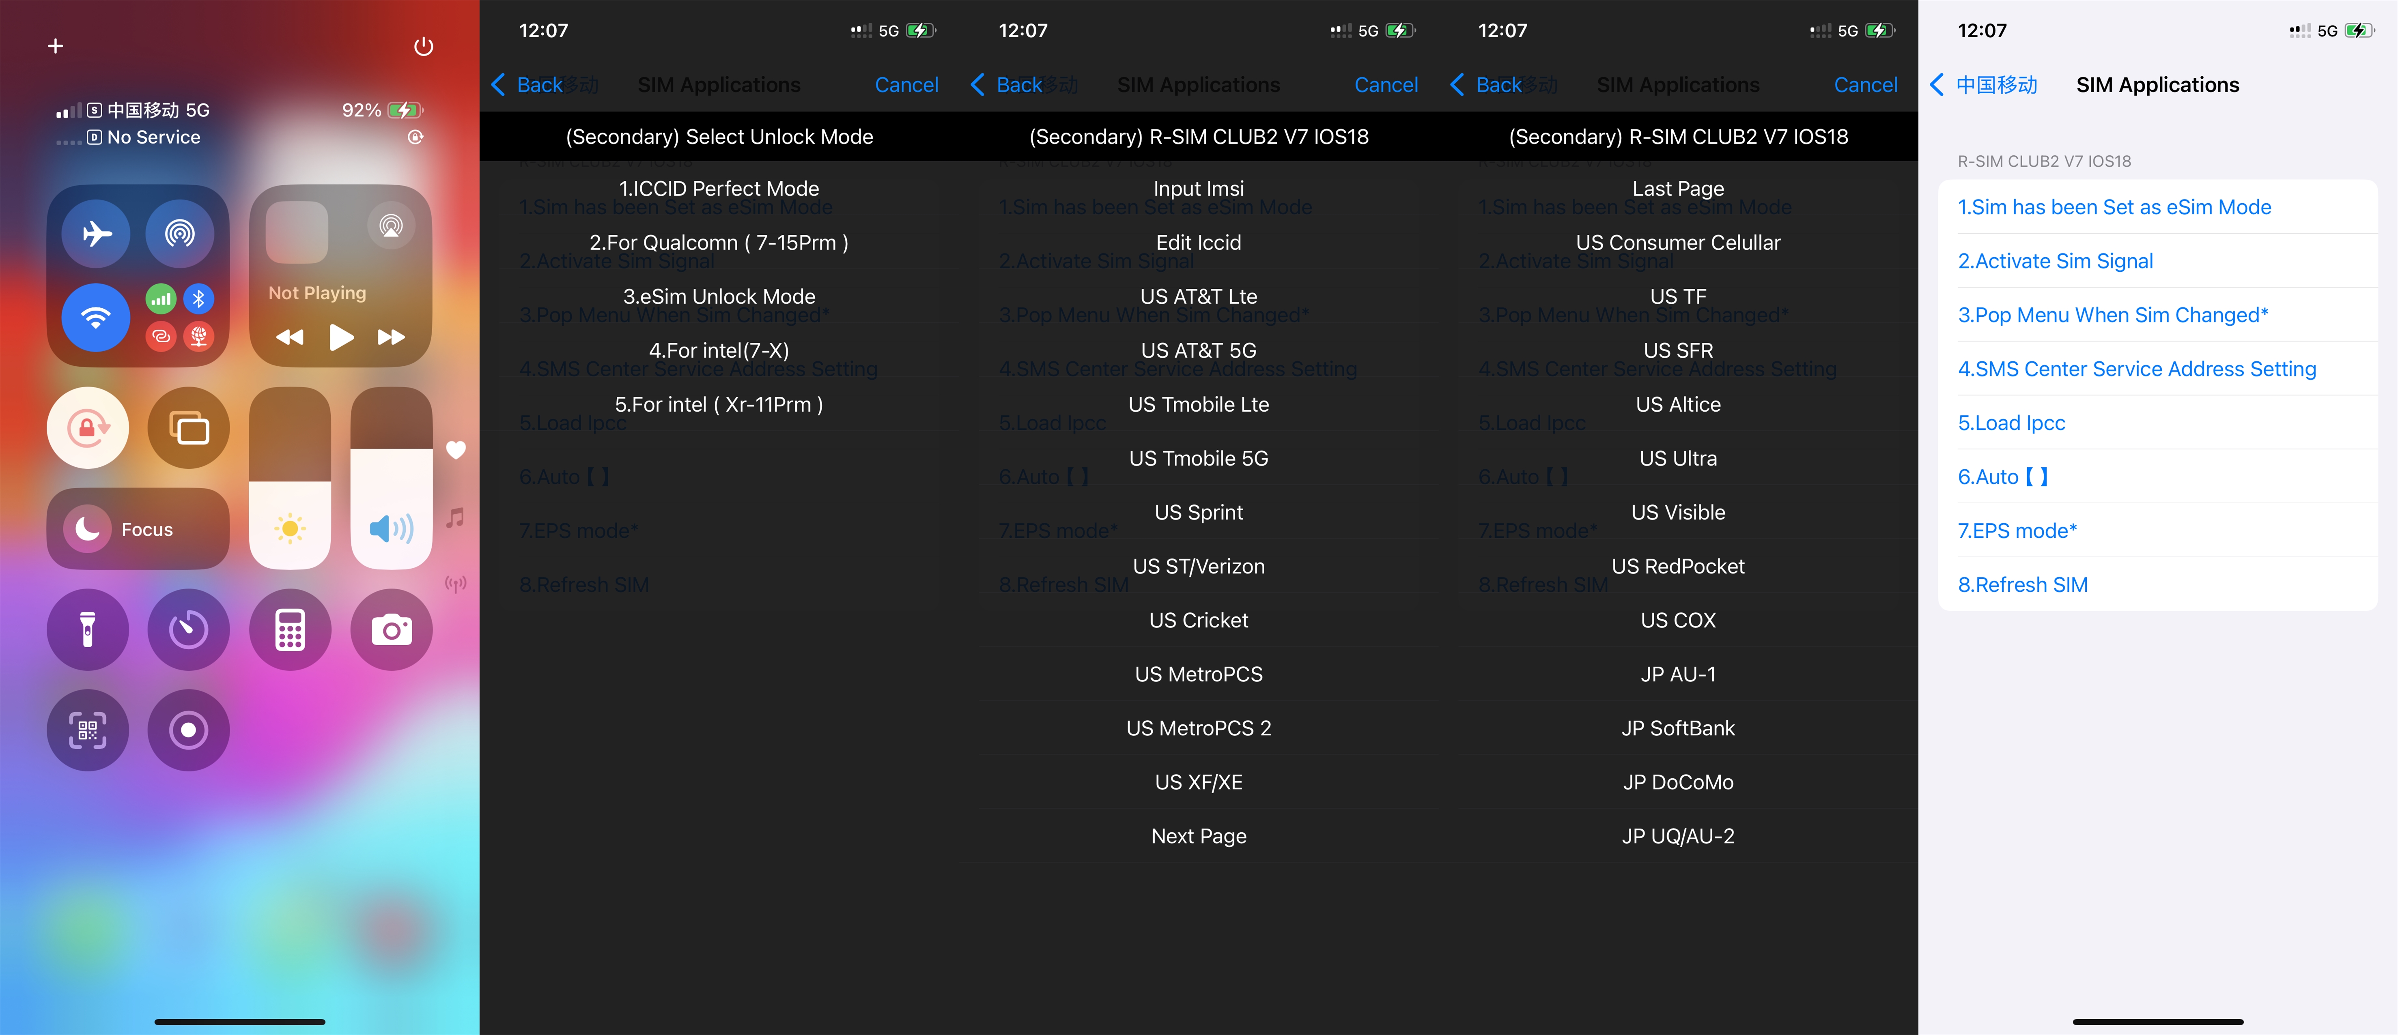Cancel the Select Unlock Mode dialog
Viewport: 2398px width, 1035px height.
907,85
